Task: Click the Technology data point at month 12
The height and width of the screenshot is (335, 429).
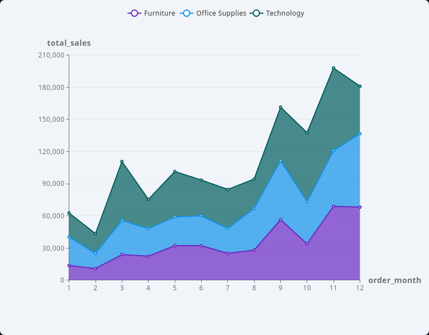Action: [360, 87]
